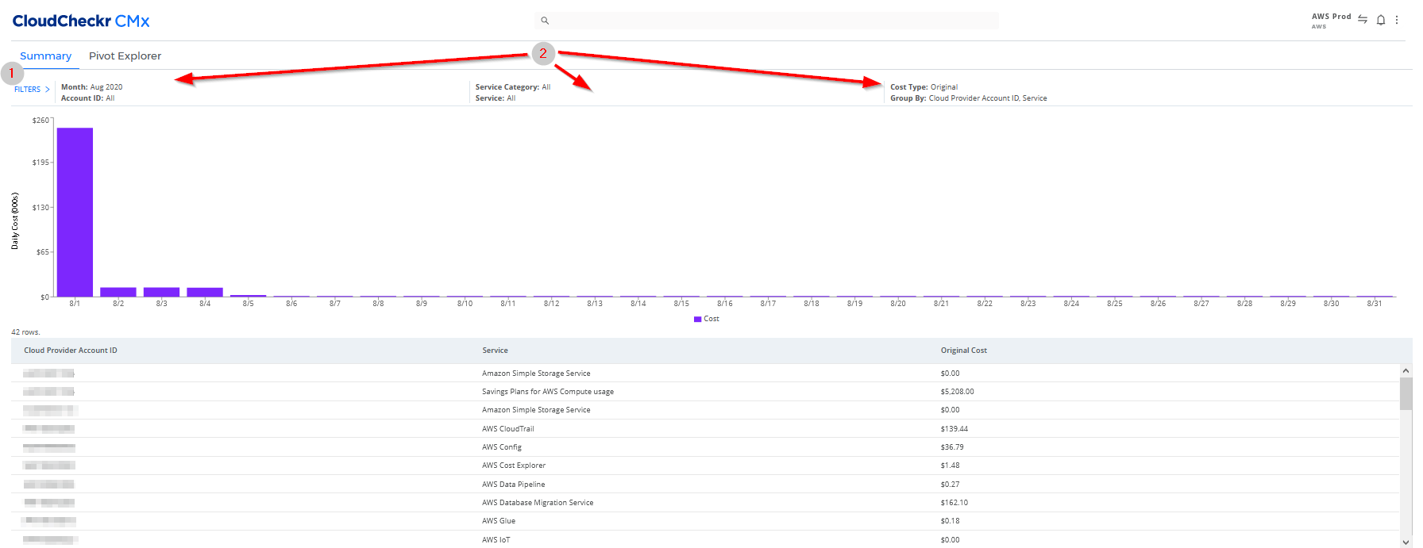Click the '$260' y-axis label

click(x=40, y=121)
